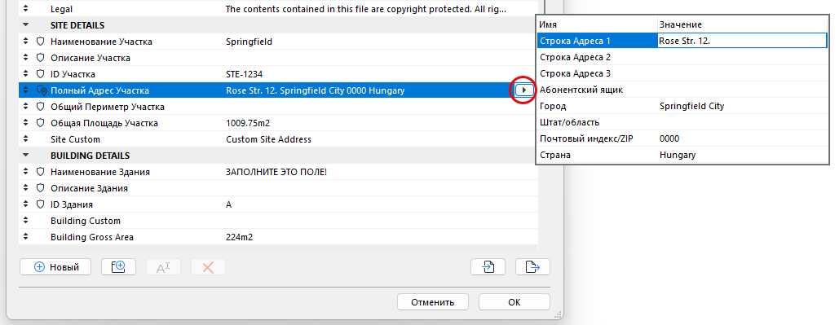Image resolution: width=839 pixels, height=325 pixels.
Task: Select the Штат/область row
Action: (x=682, y=122)
